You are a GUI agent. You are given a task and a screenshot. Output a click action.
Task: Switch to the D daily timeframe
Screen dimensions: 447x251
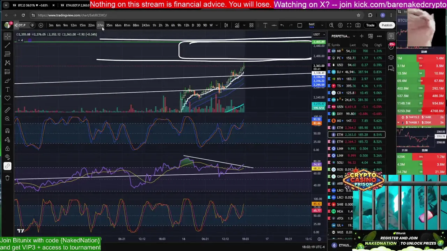pos(193,25)
